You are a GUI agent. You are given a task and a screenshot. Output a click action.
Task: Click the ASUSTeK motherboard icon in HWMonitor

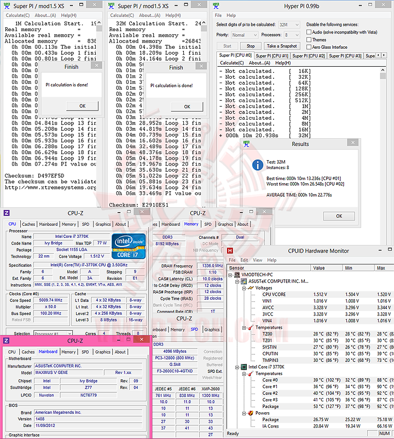tap(244, 281)
